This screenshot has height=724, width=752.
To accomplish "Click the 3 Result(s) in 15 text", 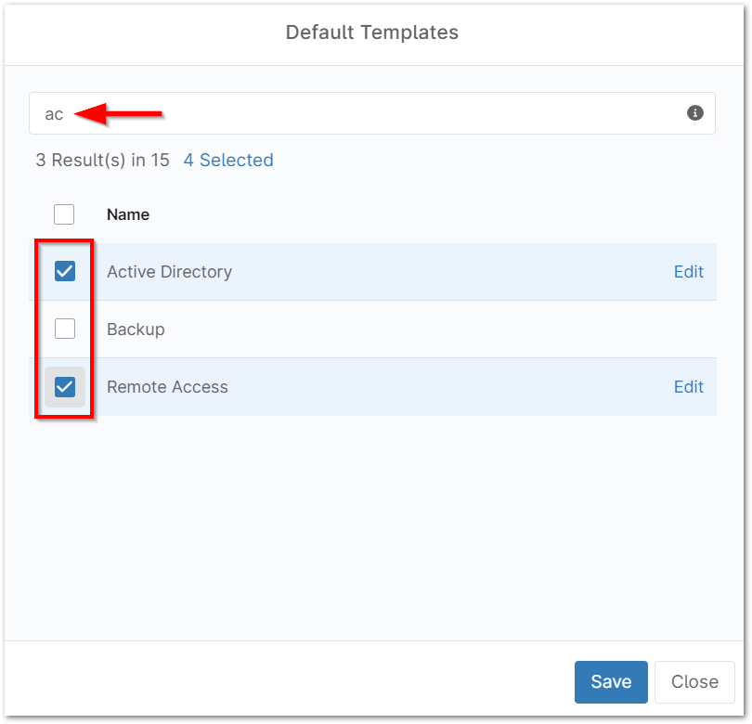I will pyautogui.click(x=102, y=160).
